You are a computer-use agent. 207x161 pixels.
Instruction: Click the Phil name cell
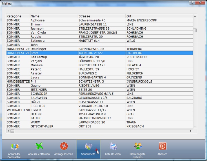[x=54, y=81]
